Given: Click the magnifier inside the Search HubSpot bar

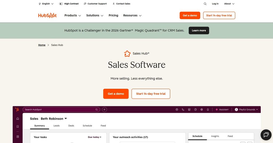Looking at the screenshot, I should [x=97, y=109].
